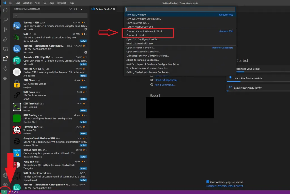
Task: Click the command palette input field
Action: pos(180,9)
